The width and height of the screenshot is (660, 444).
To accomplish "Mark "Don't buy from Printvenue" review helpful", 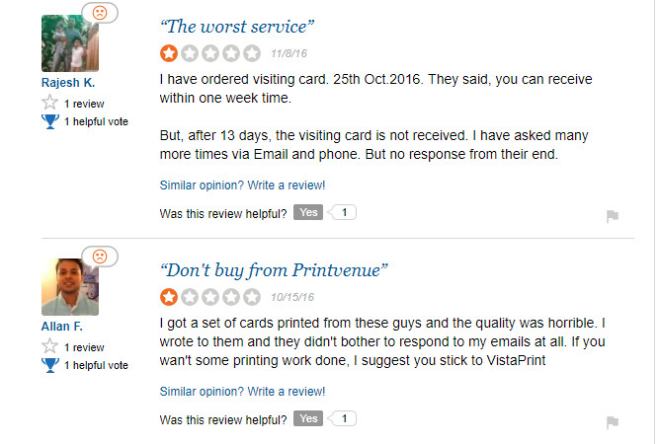I will click(308, 418).
